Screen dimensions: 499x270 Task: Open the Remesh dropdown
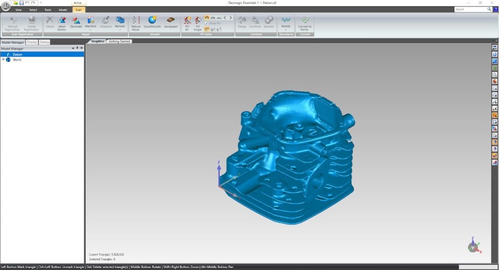point(120,30)
